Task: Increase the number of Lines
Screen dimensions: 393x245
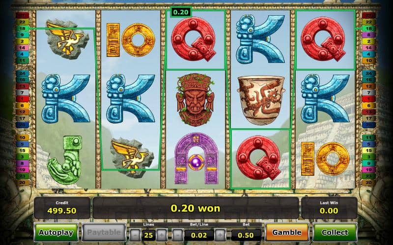Action: click(x=162, y=235)
